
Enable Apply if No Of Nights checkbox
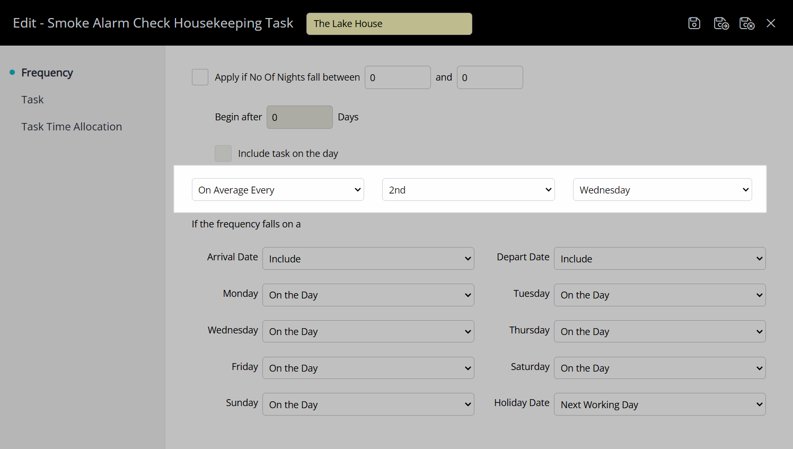click(x=200, y=77)
